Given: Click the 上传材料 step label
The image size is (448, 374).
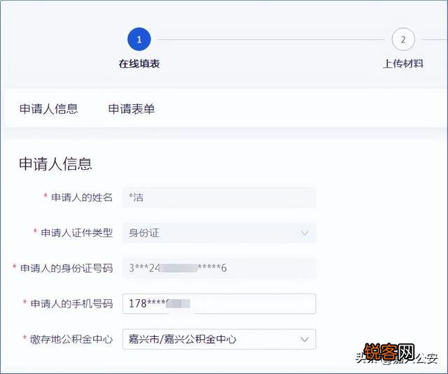Looking at the screenshot, I should (x=403, y=64).
